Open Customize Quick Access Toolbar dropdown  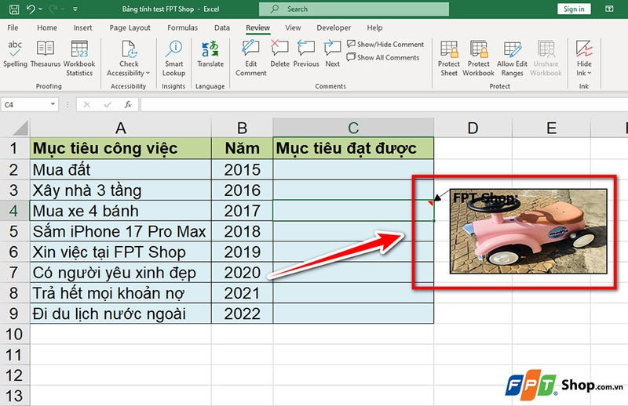(75, 9)
